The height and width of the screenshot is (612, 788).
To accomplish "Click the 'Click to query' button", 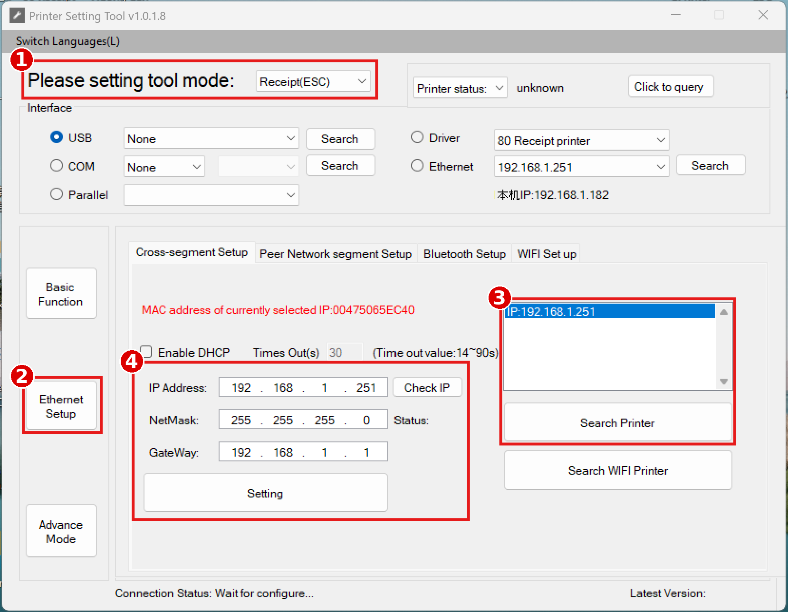I will (670, 86).
